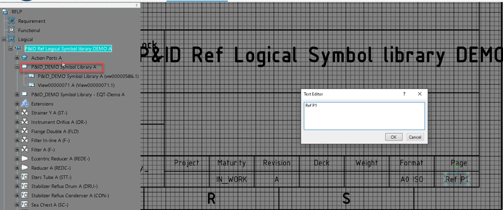Open help in the Text Editor dialog
The width and height of the screenshot is (503, 210).
click(404, 94)
